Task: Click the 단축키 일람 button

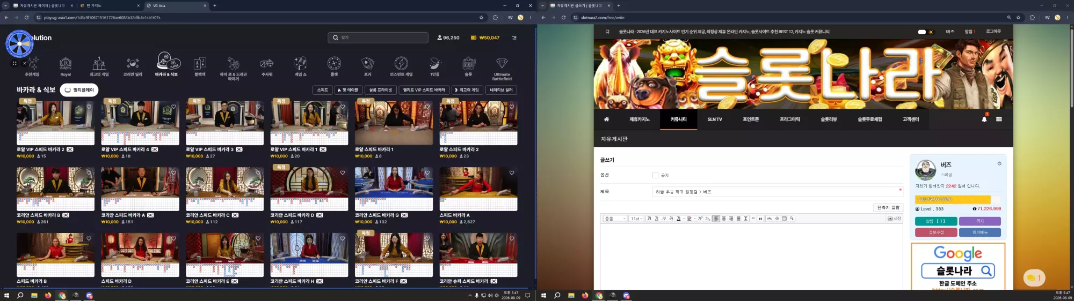Action: pos(888,207)
